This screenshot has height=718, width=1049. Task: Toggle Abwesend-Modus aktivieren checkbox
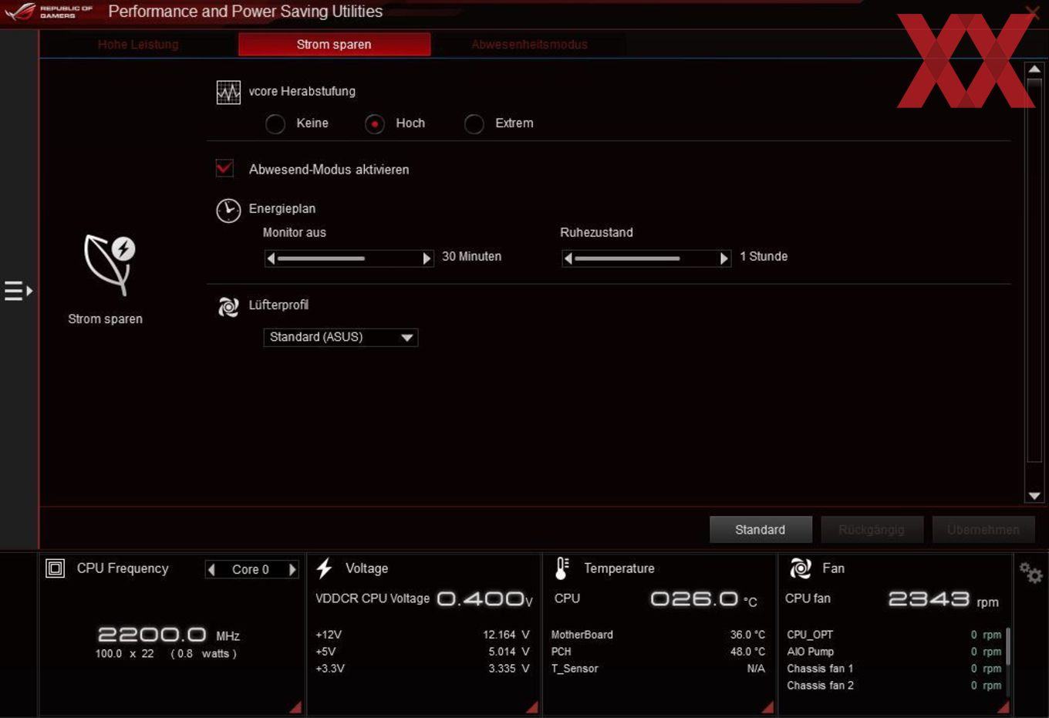coord(224,168)
